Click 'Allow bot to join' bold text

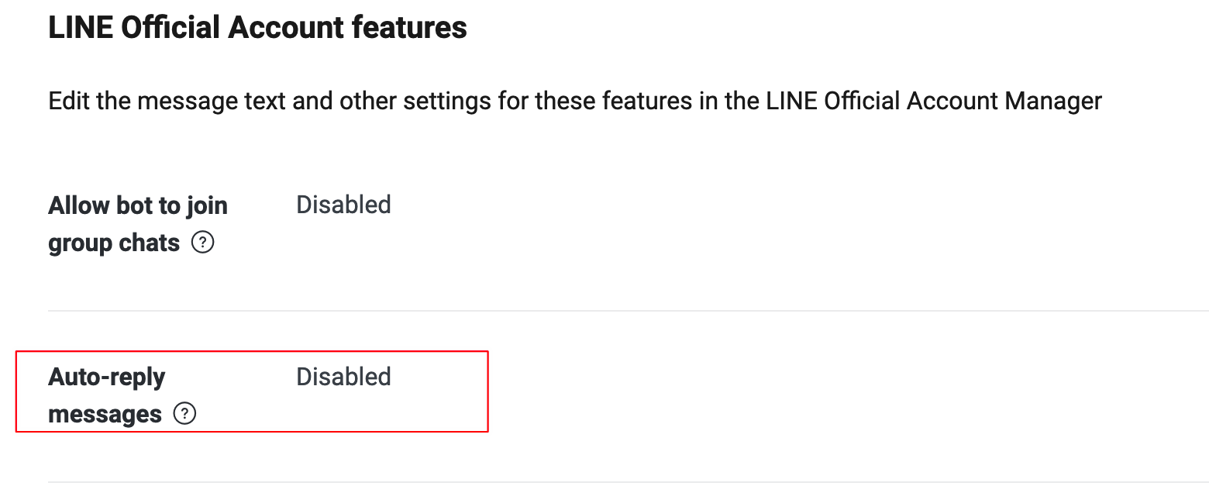(x=138, y=206)
